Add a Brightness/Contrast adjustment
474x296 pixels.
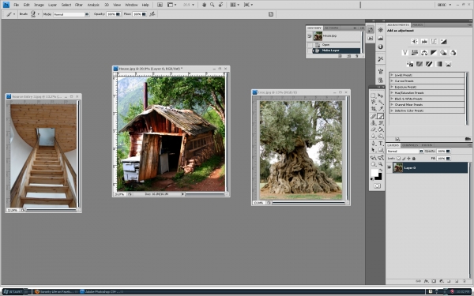coord(415,41)
